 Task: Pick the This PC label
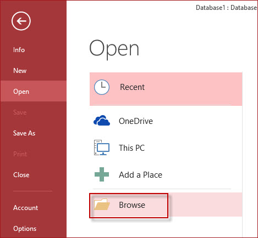pos(131,148)
